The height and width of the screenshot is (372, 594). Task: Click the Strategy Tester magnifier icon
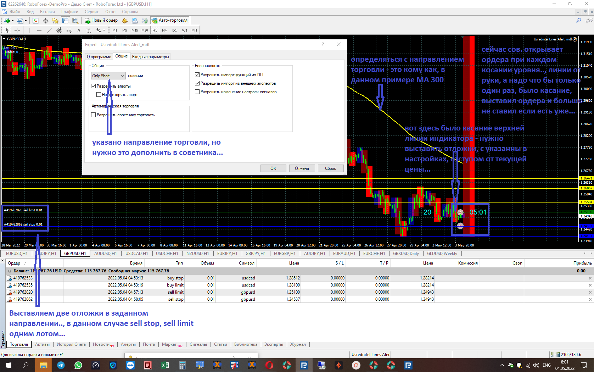click(75, 21)
